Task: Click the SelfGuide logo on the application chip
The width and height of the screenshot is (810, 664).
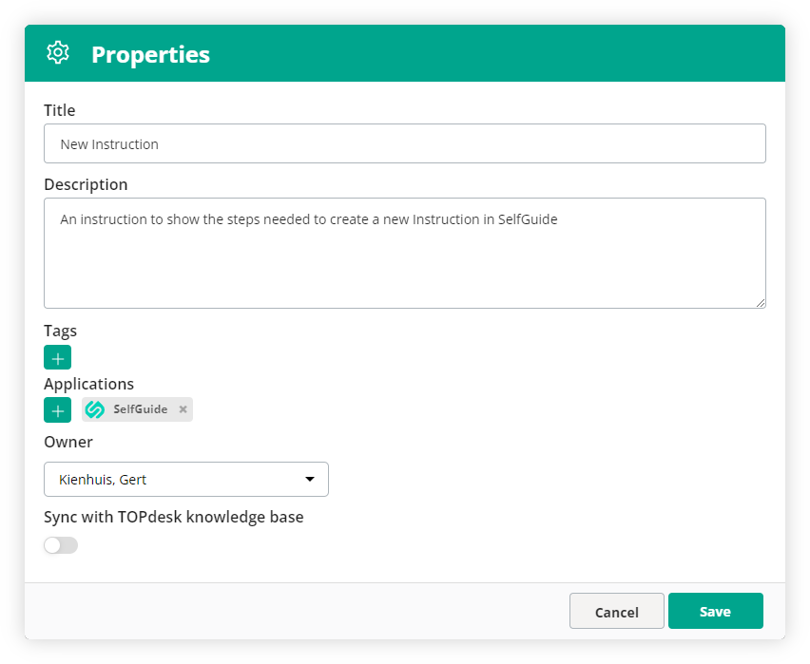Action: point(94,408)
